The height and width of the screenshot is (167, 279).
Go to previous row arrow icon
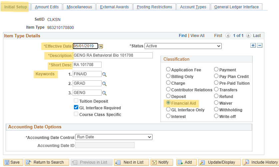228,36
